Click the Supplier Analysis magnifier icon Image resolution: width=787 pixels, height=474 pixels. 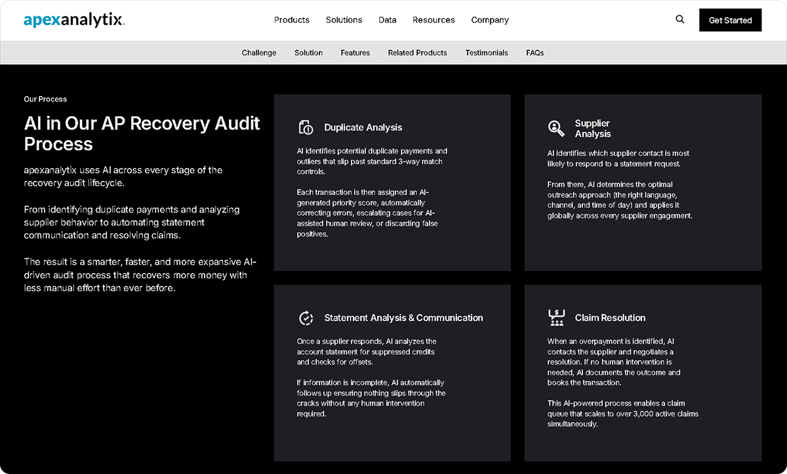coord(556,128)
